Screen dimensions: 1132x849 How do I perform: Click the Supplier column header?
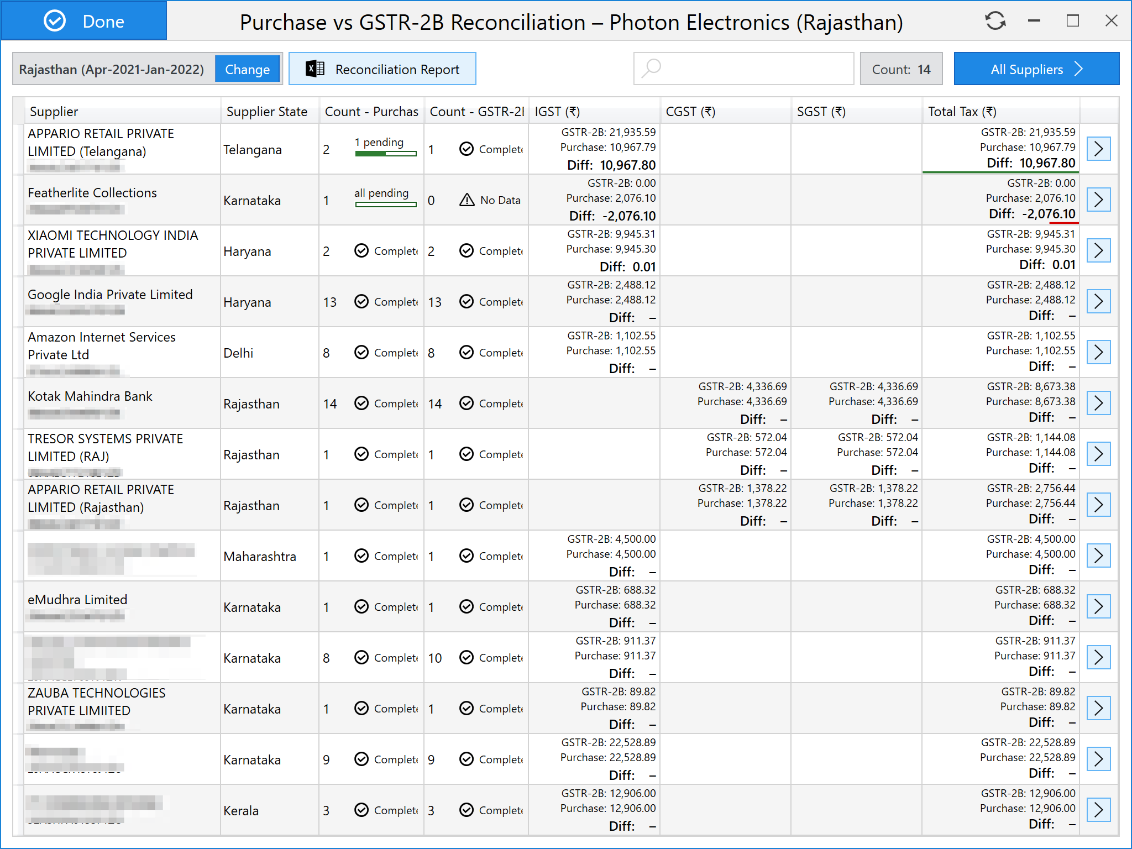click(54, 111)
